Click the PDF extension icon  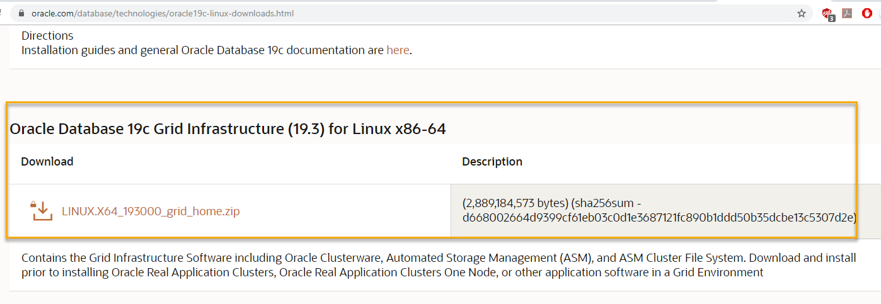pyautogui.click(x=848, y=13)
